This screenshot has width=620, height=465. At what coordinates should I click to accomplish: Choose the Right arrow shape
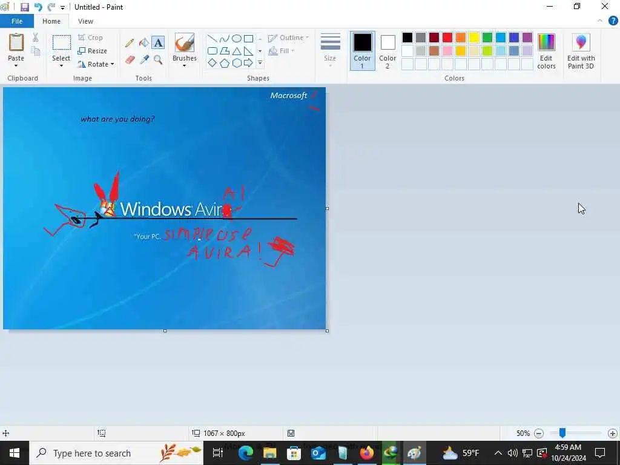(248, 63)
